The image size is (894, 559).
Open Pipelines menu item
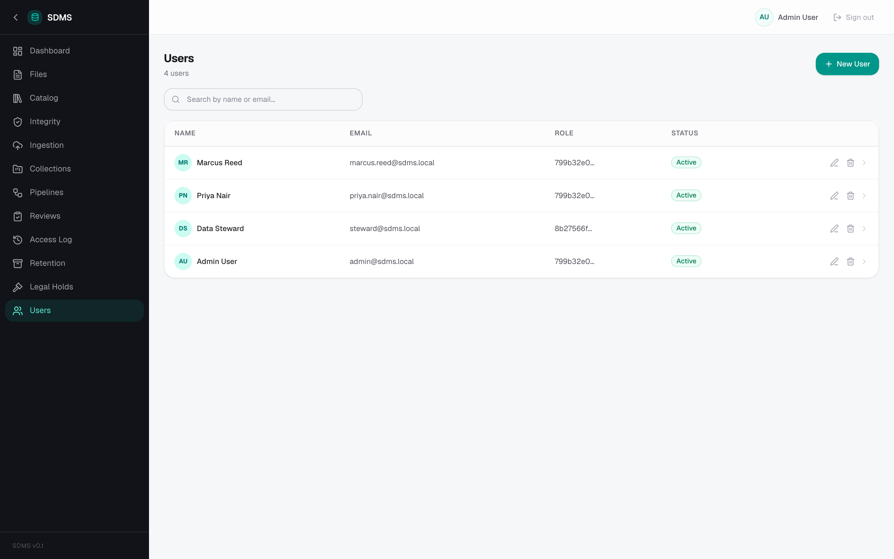pyautogui.click(x=74, y=193)
